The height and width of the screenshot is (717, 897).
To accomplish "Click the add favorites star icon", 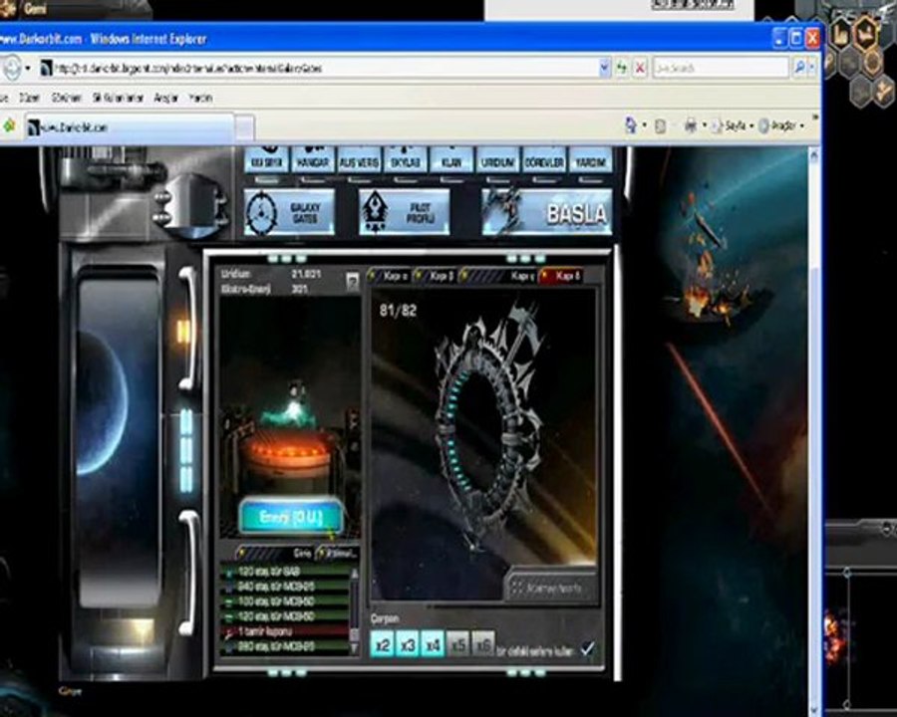I will tap(9, 125).
